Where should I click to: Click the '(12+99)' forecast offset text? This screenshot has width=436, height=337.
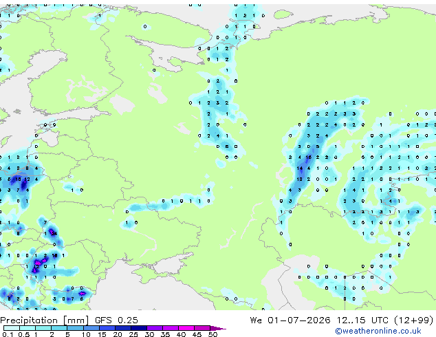[414, 320]
